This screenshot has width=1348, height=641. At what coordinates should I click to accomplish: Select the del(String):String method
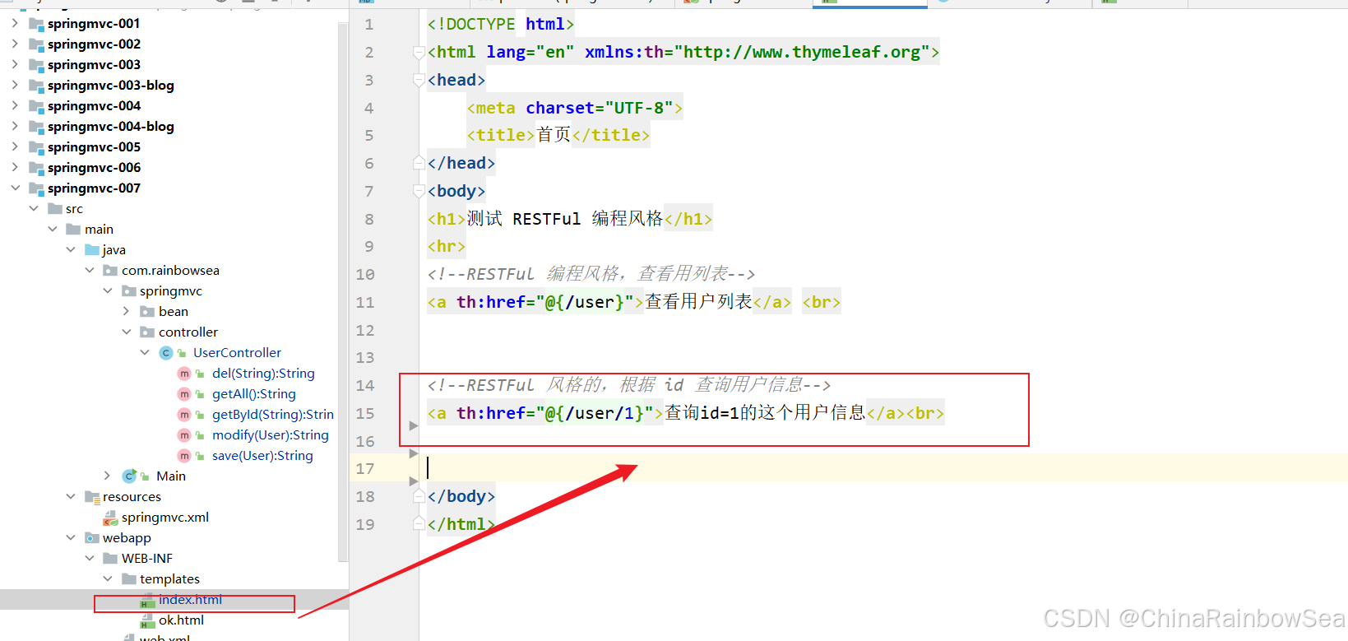[x=263, y=374]
